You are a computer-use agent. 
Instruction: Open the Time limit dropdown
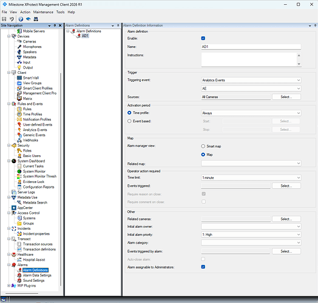click(x=251, y=178)
